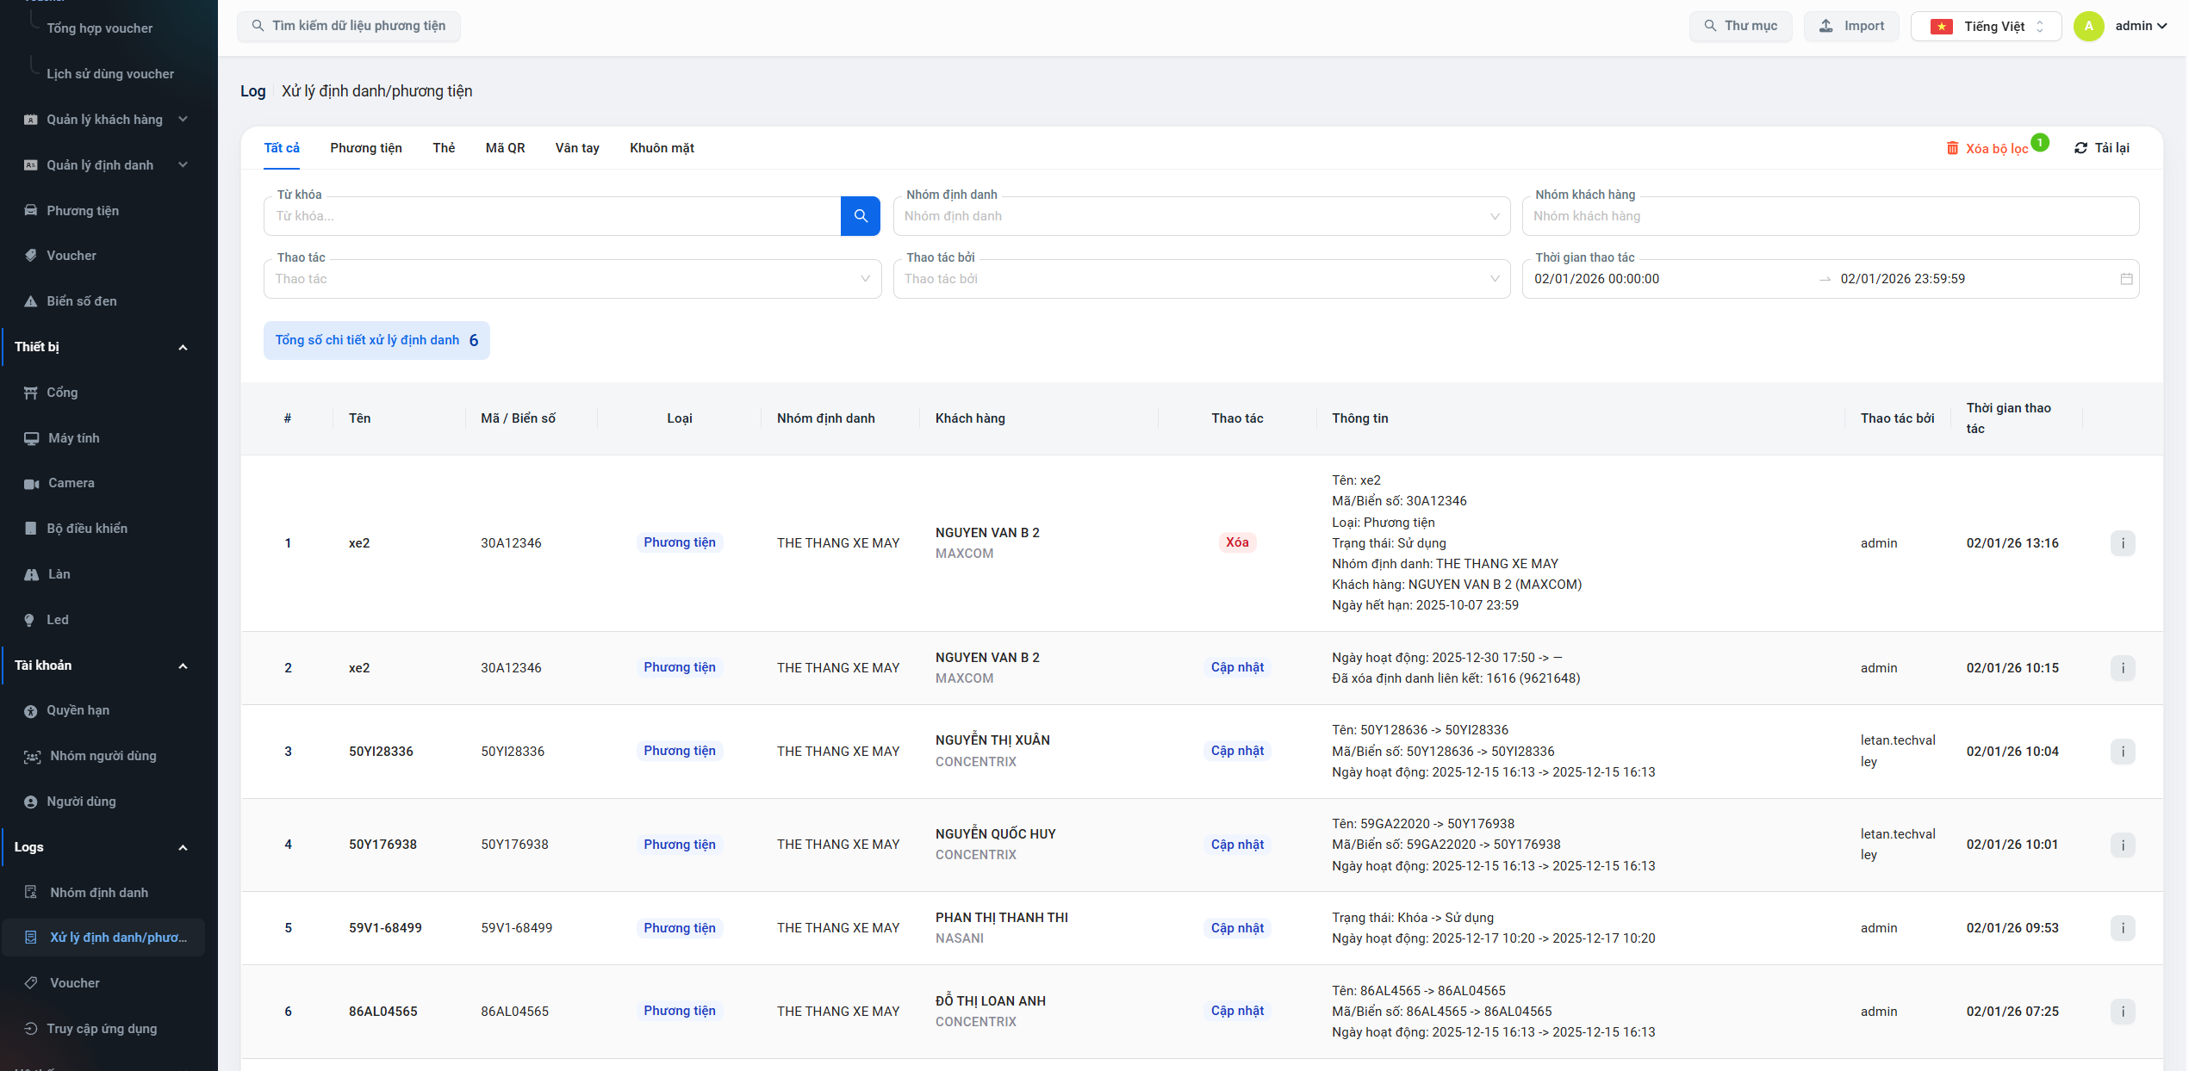Image resolution: width=2189 pixels, height=1071 pixels.
Task: Click info icon for 86AL04565 row
Action: coord(2122,1012)
